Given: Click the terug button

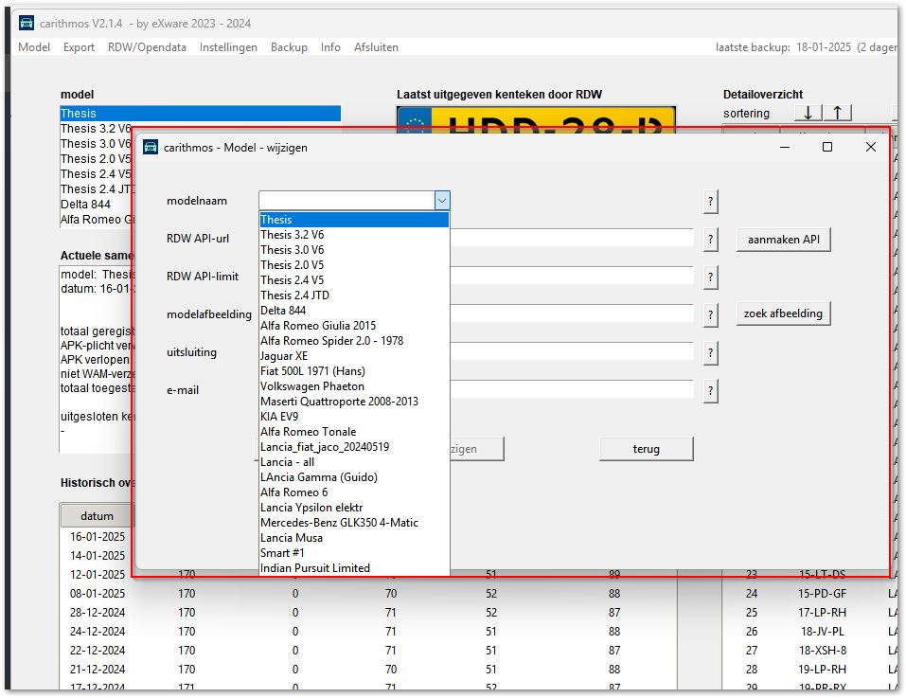Looking at the screenshot, I should 646,449.
